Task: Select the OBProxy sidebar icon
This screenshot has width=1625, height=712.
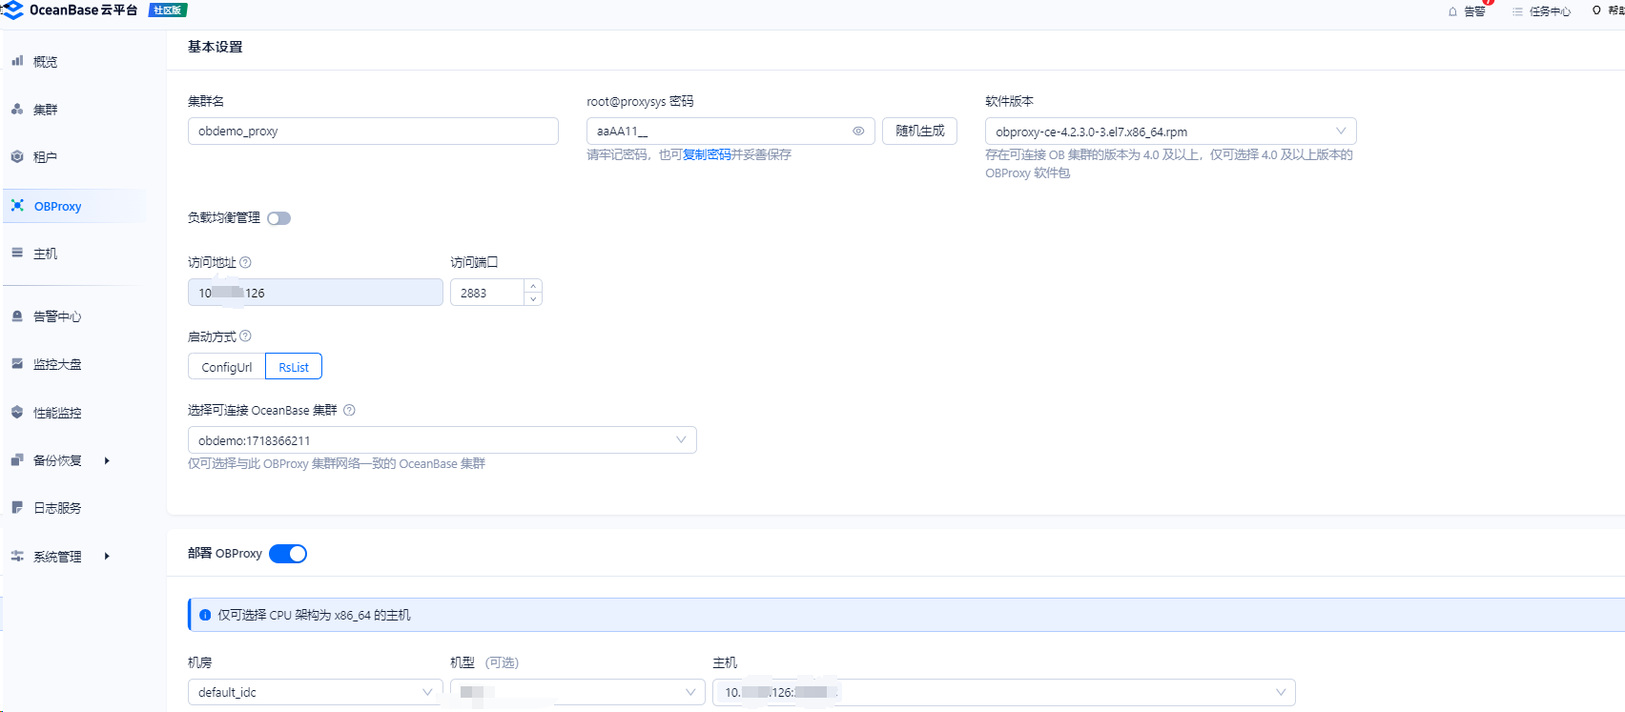Action: click(x=17, y=205)
